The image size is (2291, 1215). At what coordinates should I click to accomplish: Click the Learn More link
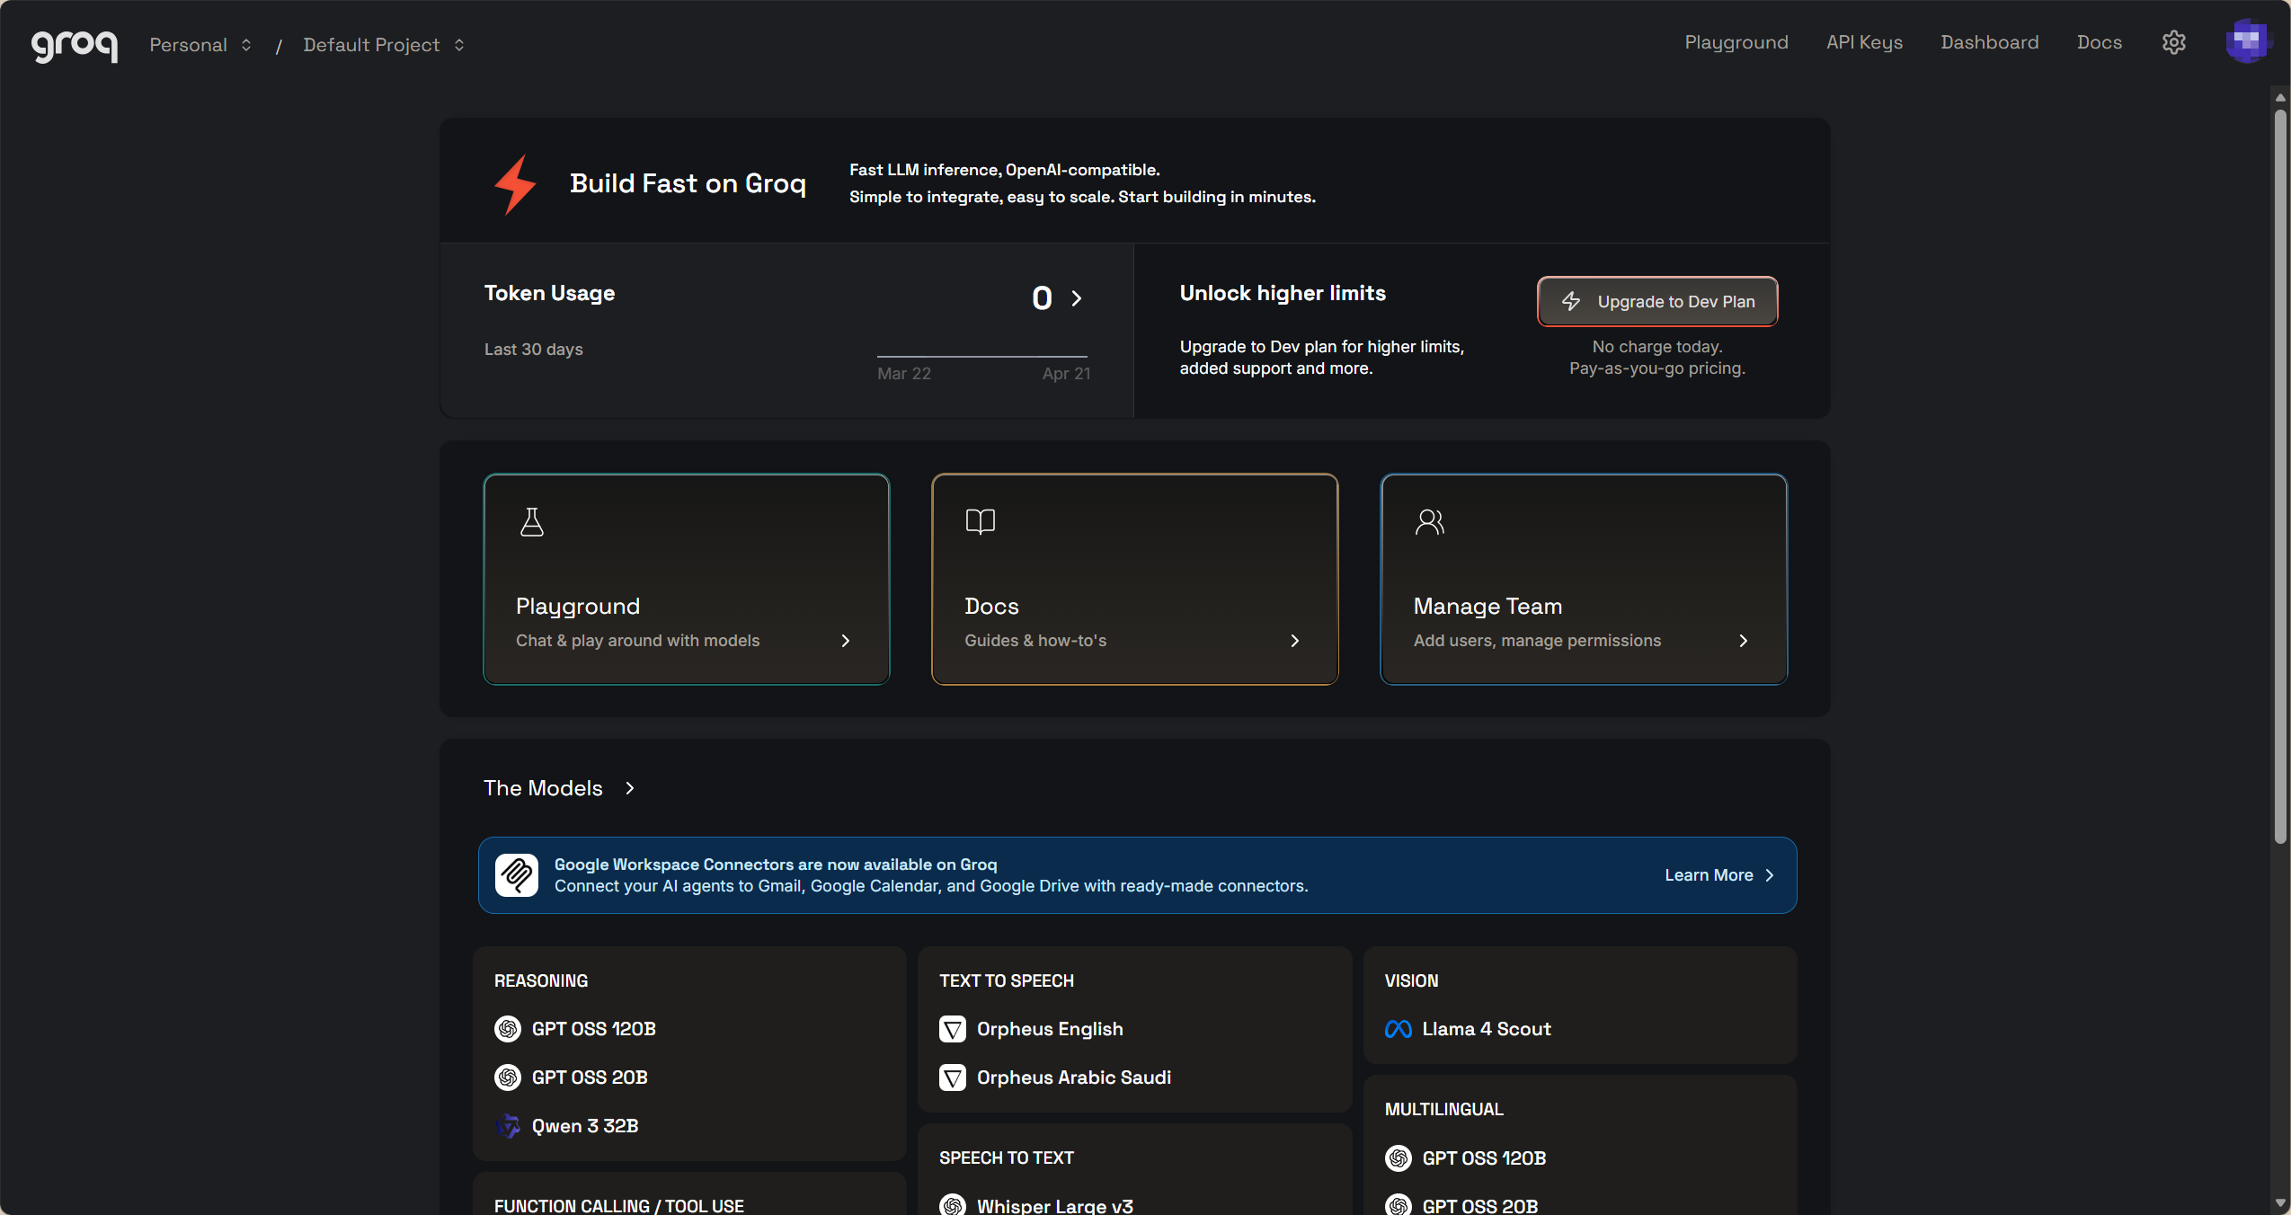click(1709, 875)
